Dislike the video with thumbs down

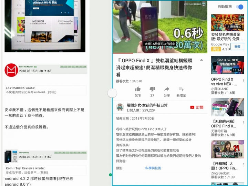152,89
